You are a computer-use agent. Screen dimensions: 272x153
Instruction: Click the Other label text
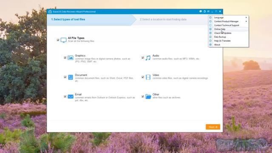pos(156,94)
